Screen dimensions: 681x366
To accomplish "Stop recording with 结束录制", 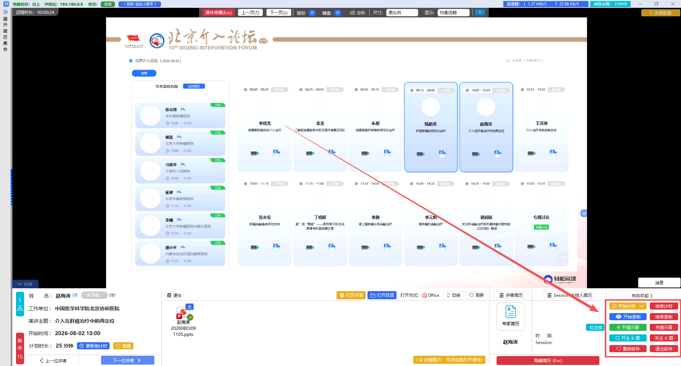I will click(664, 317).
